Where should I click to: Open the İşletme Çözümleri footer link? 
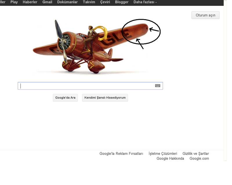click(x=163, y=153)
